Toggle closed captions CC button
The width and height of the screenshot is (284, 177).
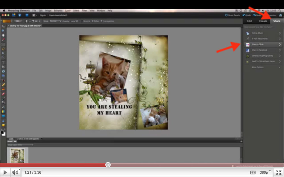(x=252, y=172)
